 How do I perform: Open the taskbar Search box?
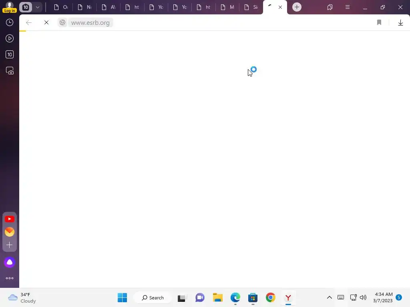coord(153,297)
